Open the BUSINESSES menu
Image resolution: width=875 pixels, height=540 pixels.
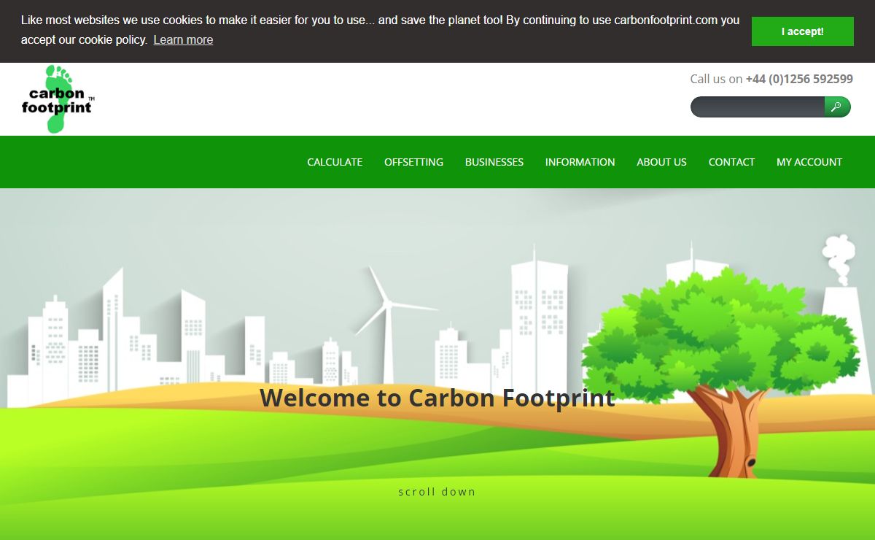494,162
